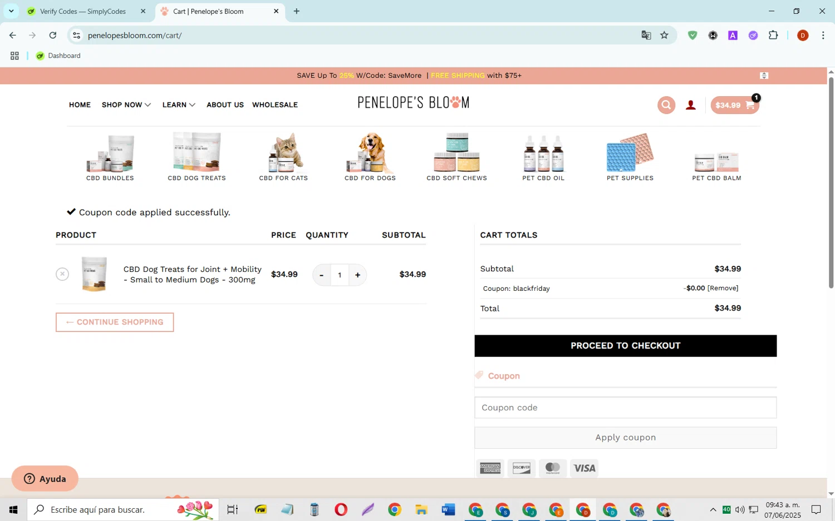Open the tab search dropdown arrow
The image size is (835, 521).
[x=11, y=11]
